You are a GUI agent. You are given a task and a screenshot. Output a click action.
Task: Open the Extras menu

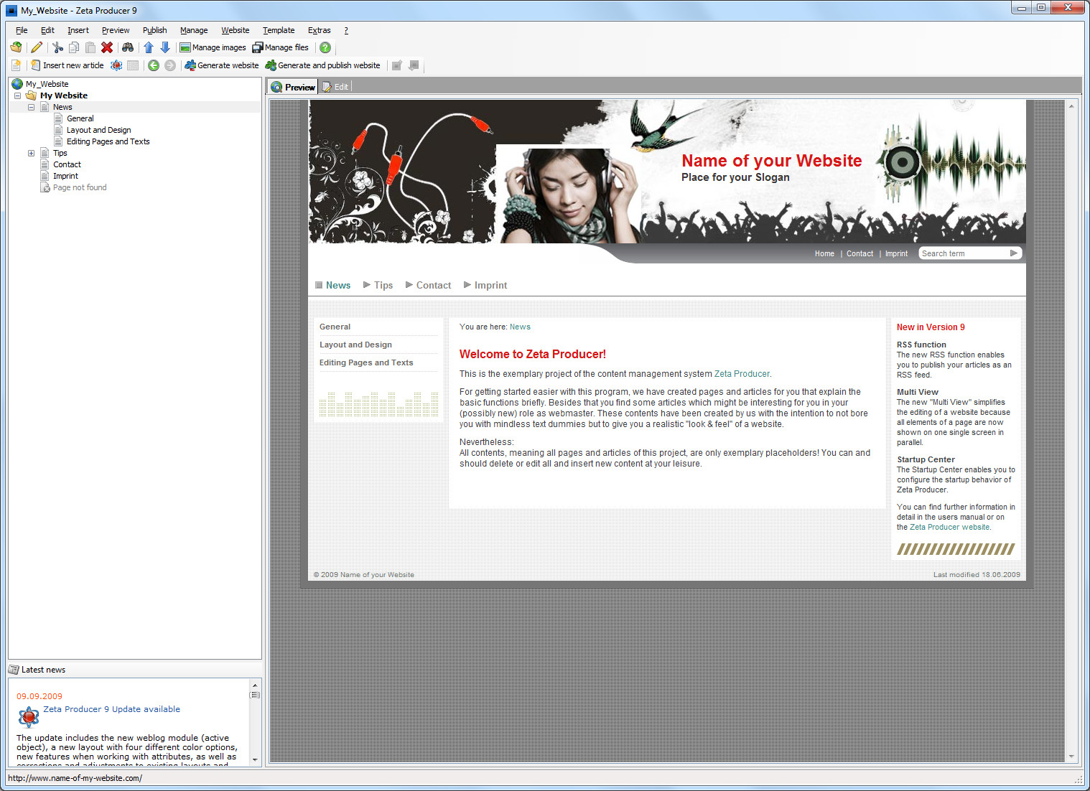(320, 30)
